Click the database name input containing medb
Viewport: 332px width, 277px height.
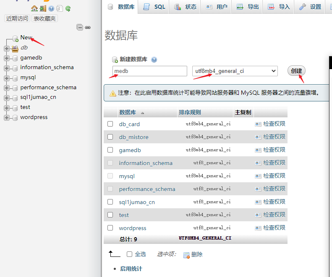point(150,71)
